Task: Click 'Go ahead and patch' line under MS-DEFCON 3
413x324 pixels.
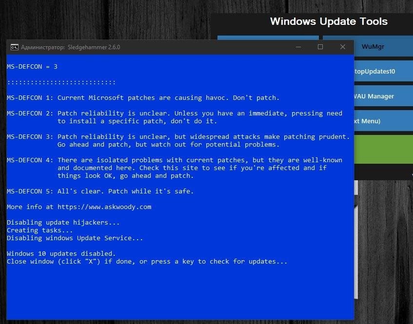Action: pyautogui.click(x=168, y=145)
